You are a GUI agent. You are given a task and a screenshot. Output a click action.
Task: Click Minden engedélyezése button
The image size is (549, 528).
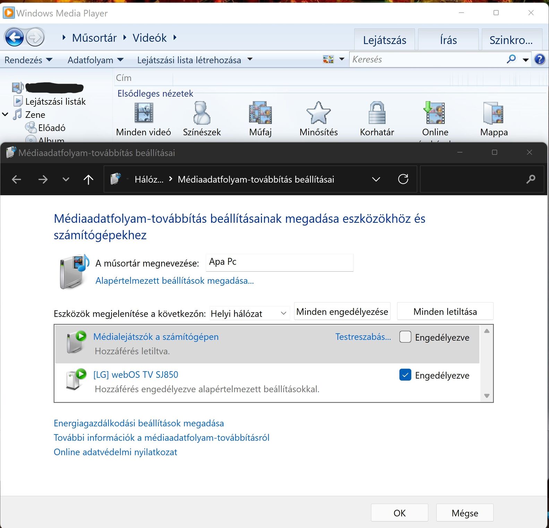tap(342, 311)
